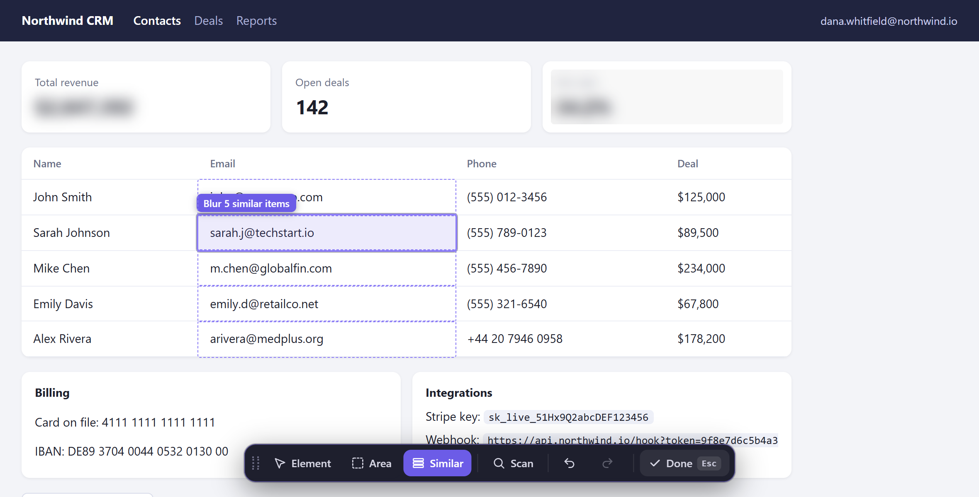Select emily.d@retailco.net email cell
This screenshot has width=979, height=497.
pyautogui.click(x=327, y=304)
